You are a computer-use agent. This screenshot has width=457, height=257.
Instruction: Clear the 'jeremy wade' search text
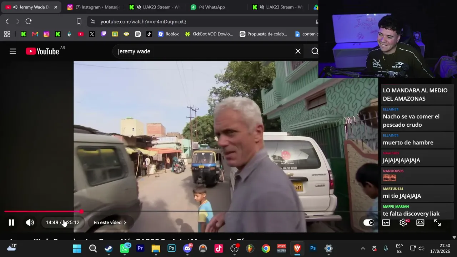[x=298, y=51]
